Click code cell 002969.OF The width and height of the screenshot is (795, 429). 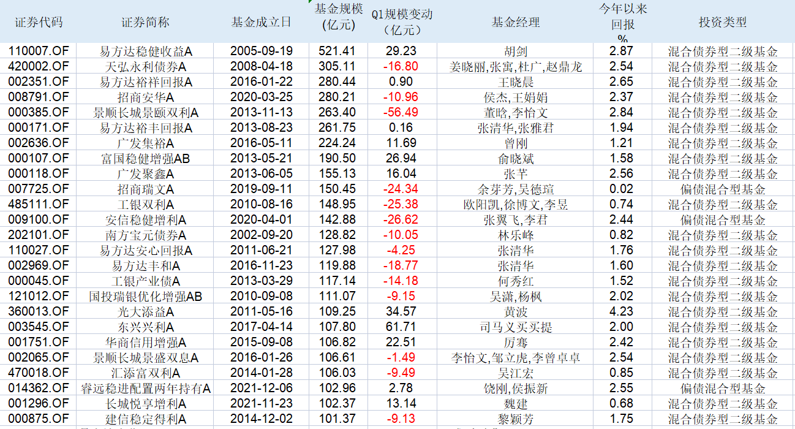38,265
